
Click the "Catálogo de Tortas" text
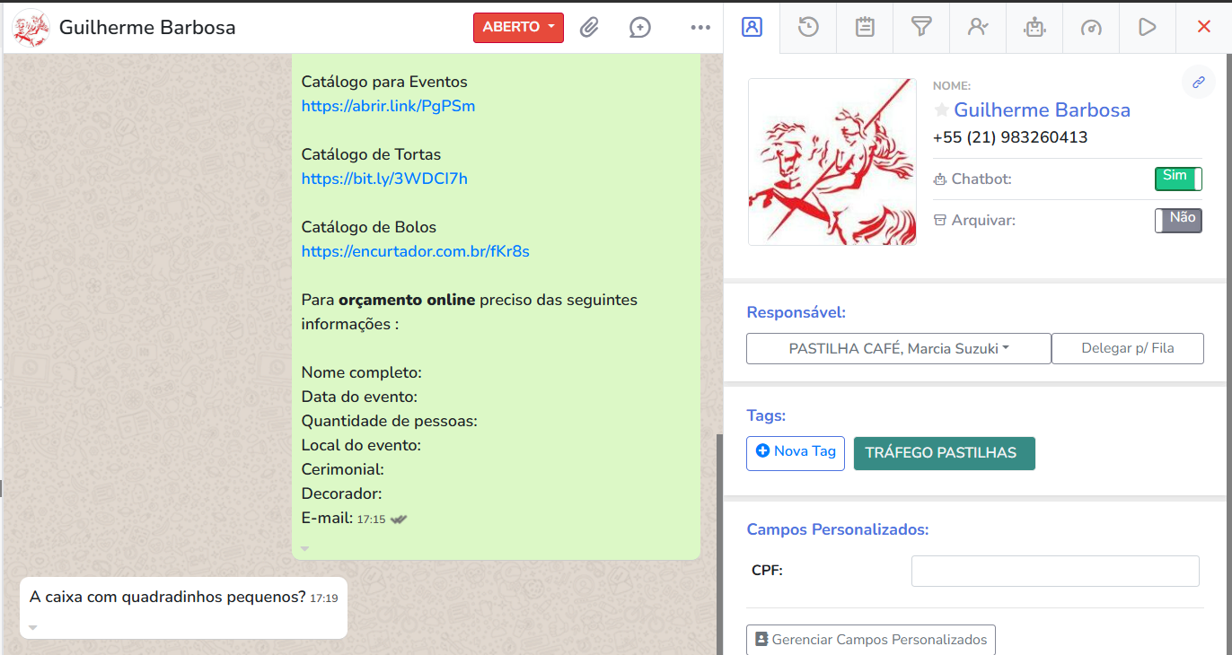(371, 154)
